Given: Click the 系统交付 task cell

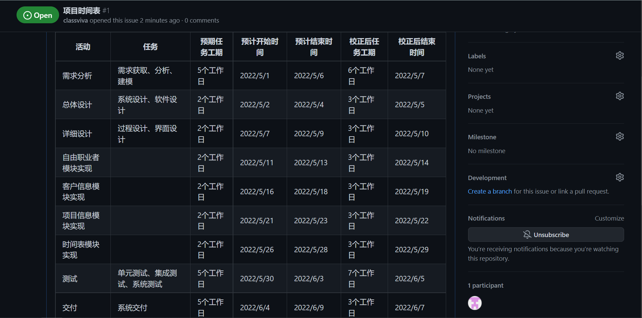Looking at the screenshot, I should click(132, 308).
